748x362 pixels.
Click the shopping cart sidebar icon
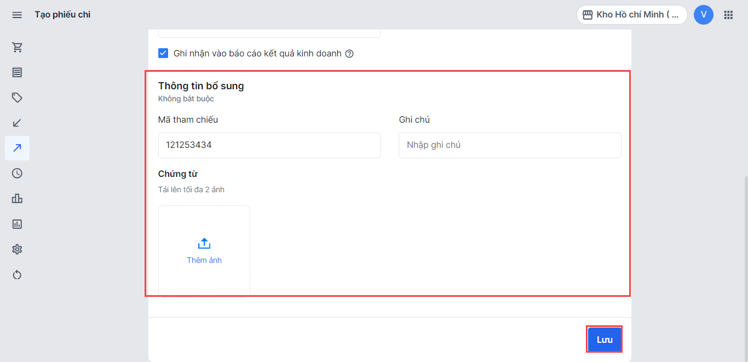[17, 48]
